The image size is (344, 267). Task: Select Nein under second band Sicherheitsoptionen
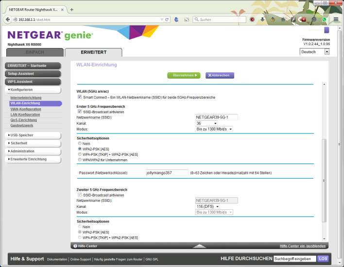(80, 227)
